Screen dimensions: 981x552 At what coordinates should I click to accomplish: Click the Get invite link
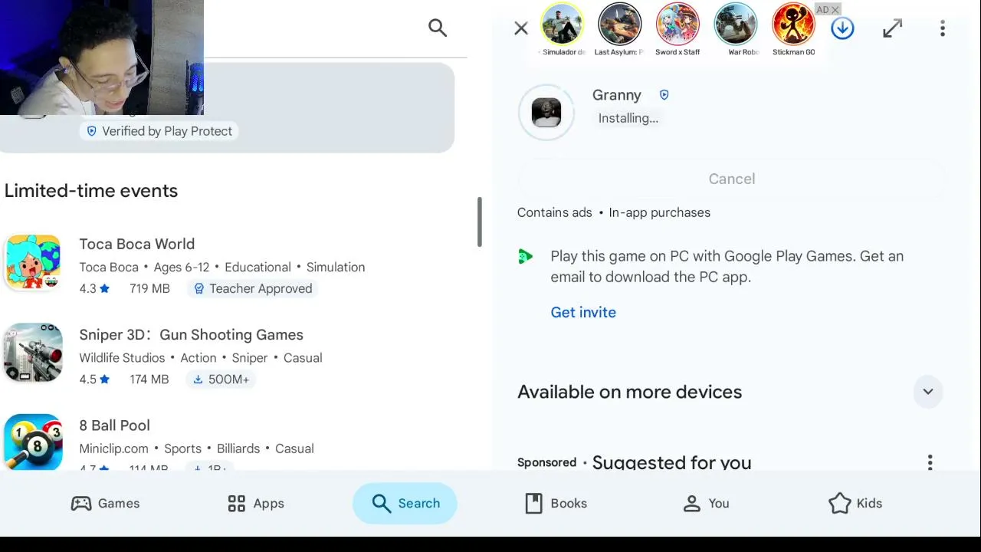tap(583, 312)
